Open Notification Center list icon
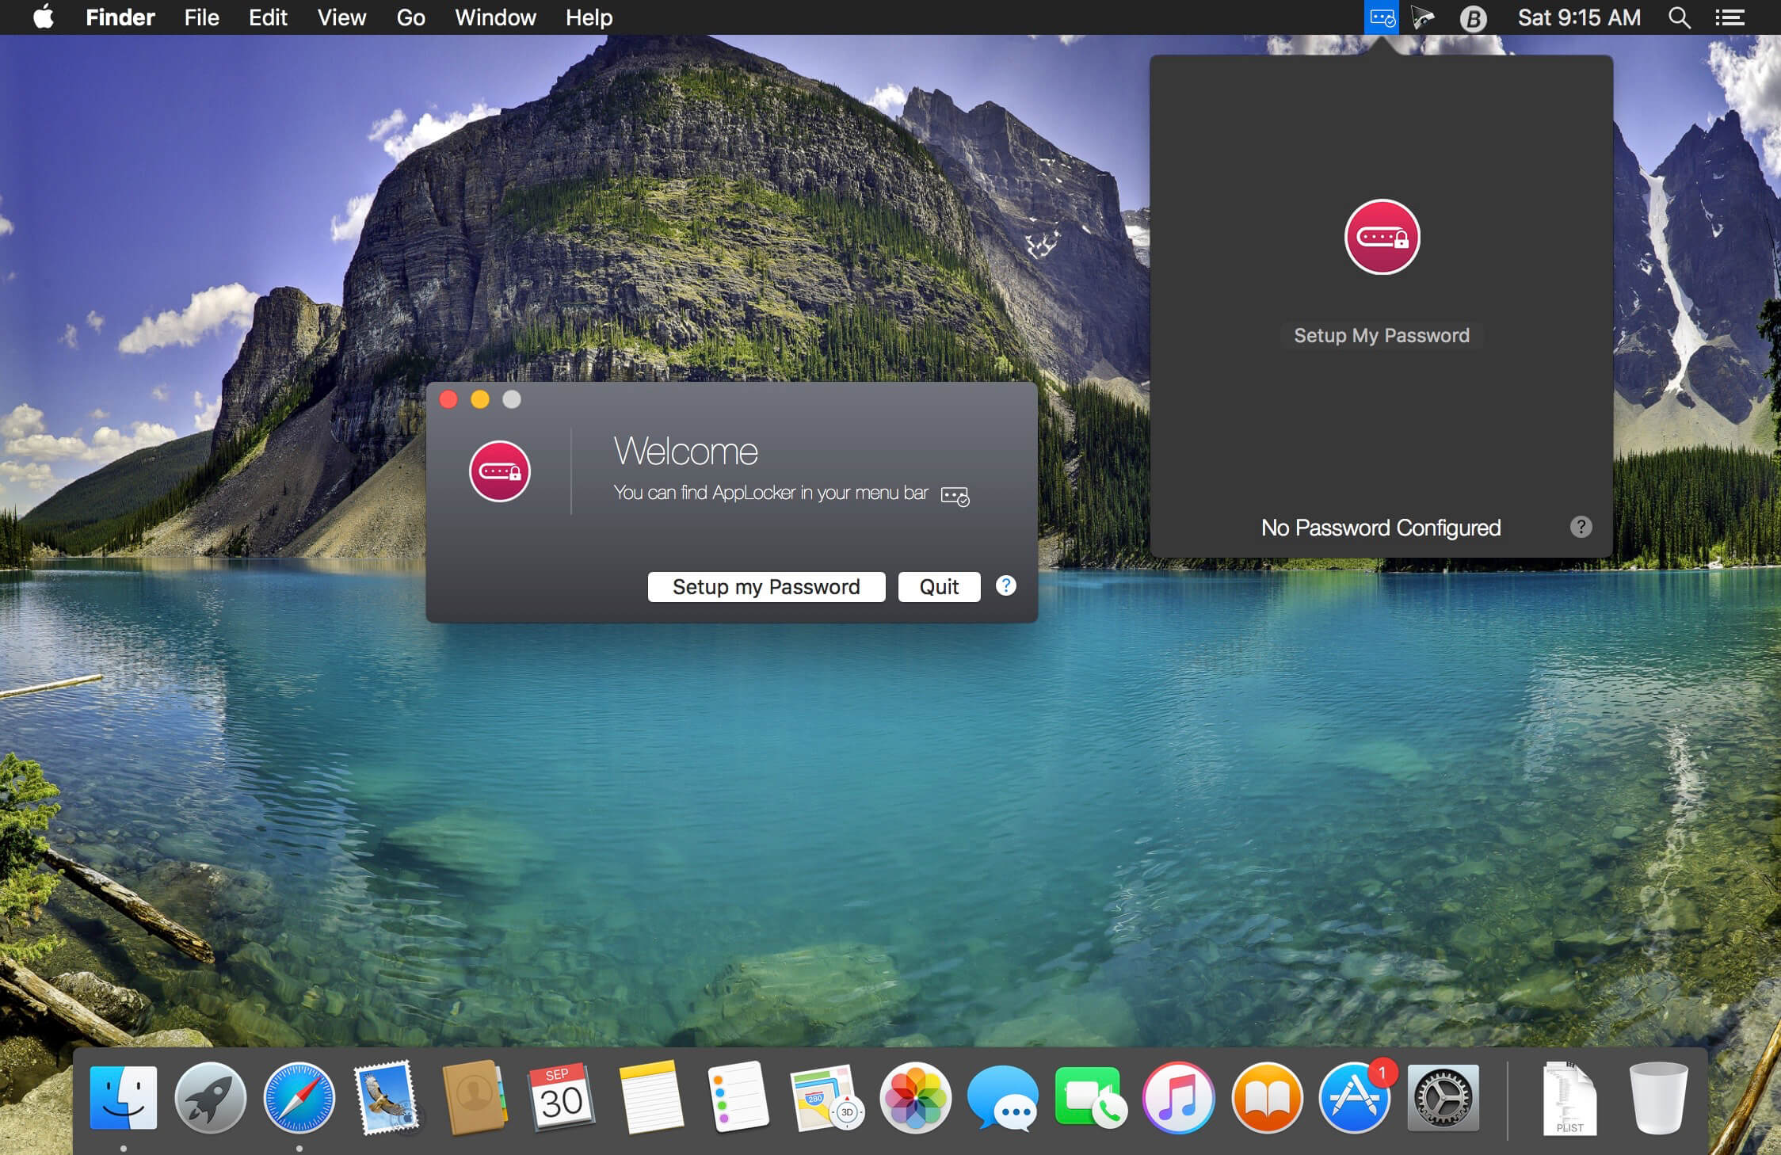The height and width of the screenshot is (1155, 1781). tap(1730, 17)
